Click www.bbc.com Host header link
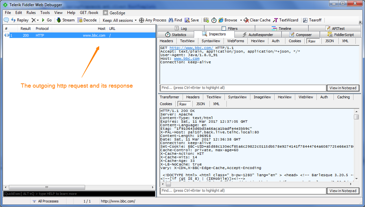Image resolution: width=365 pixels, height=207 pixels. (187, 58)
